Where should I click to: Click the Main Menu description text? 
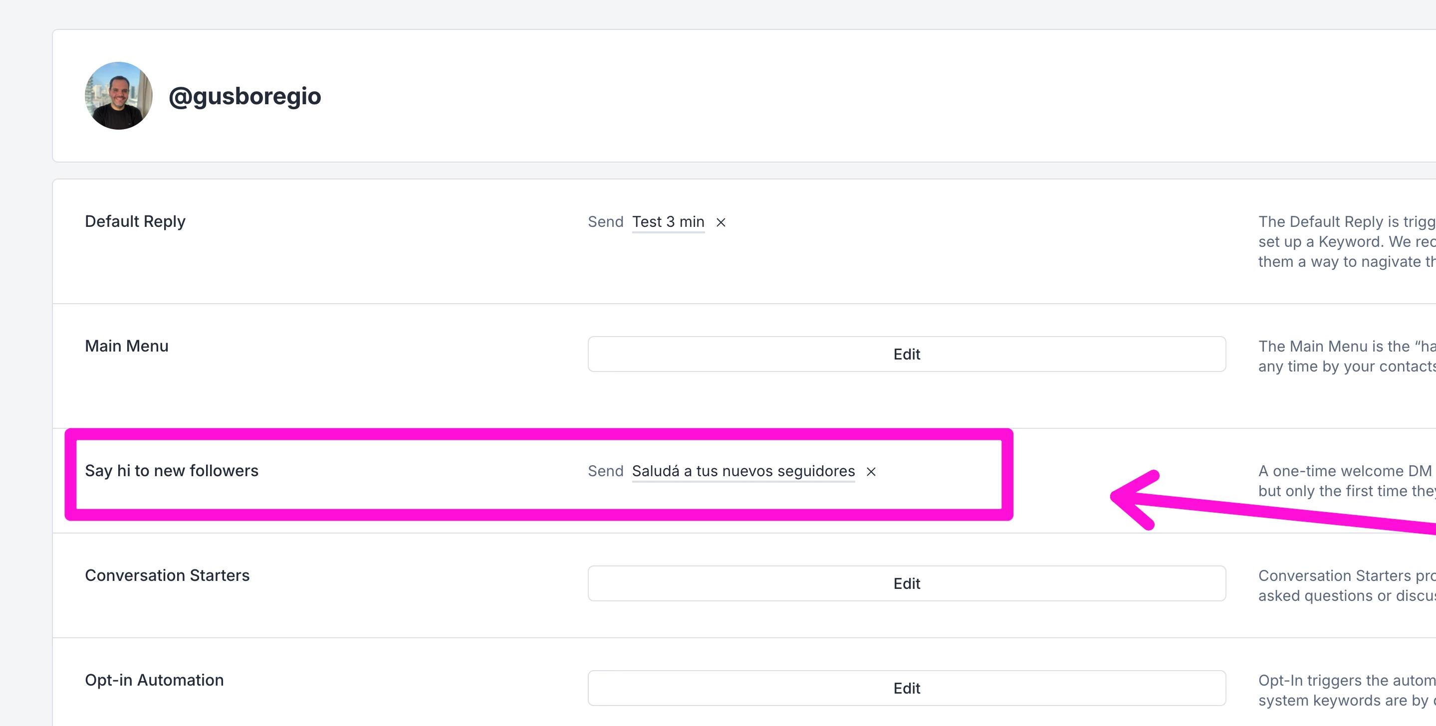tap(1346, 356)
